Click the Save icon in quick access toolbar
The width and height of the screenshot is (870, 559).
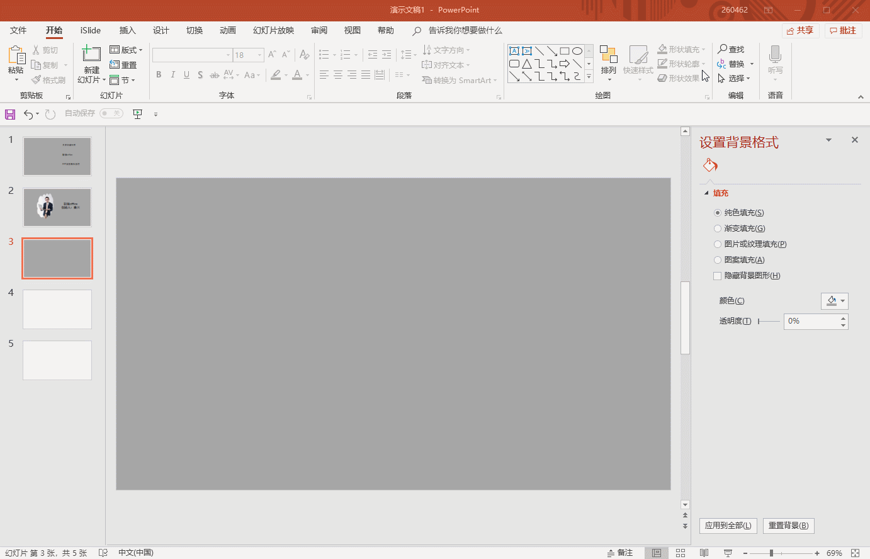10,114
